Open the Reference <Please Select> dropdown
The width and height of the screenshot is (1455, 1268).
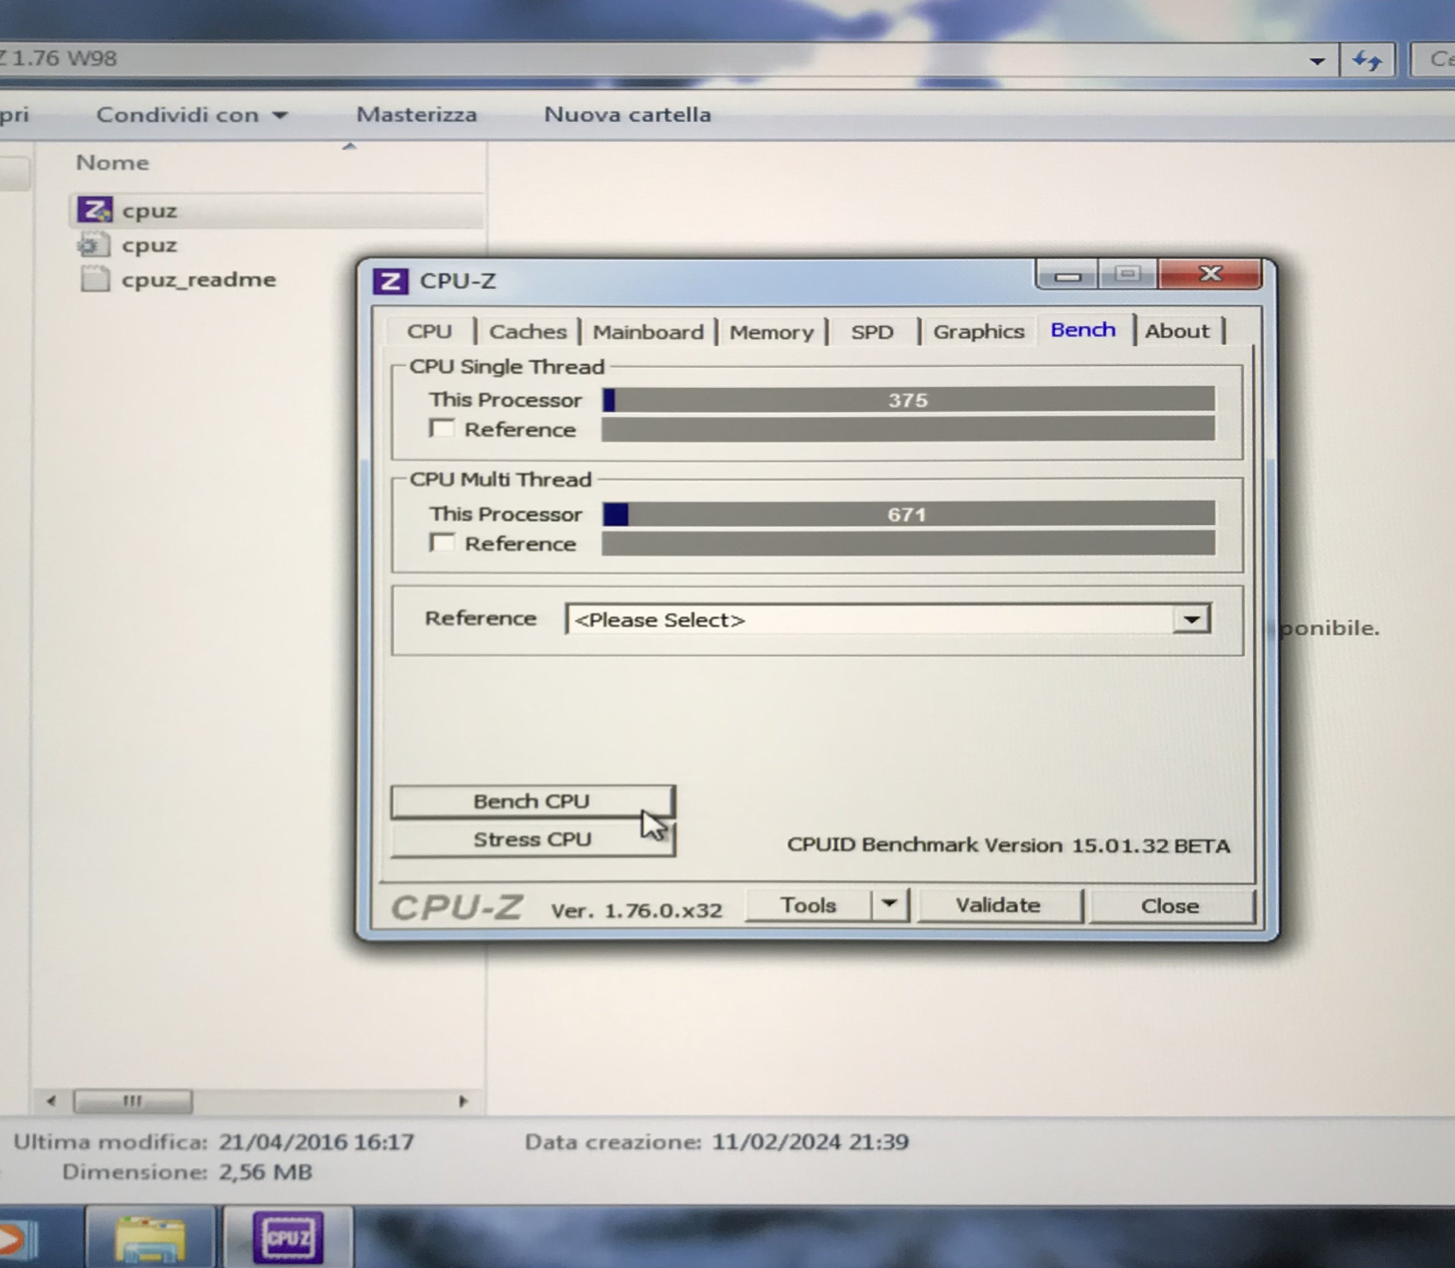pyautogui.click(x=1191, y=619)
